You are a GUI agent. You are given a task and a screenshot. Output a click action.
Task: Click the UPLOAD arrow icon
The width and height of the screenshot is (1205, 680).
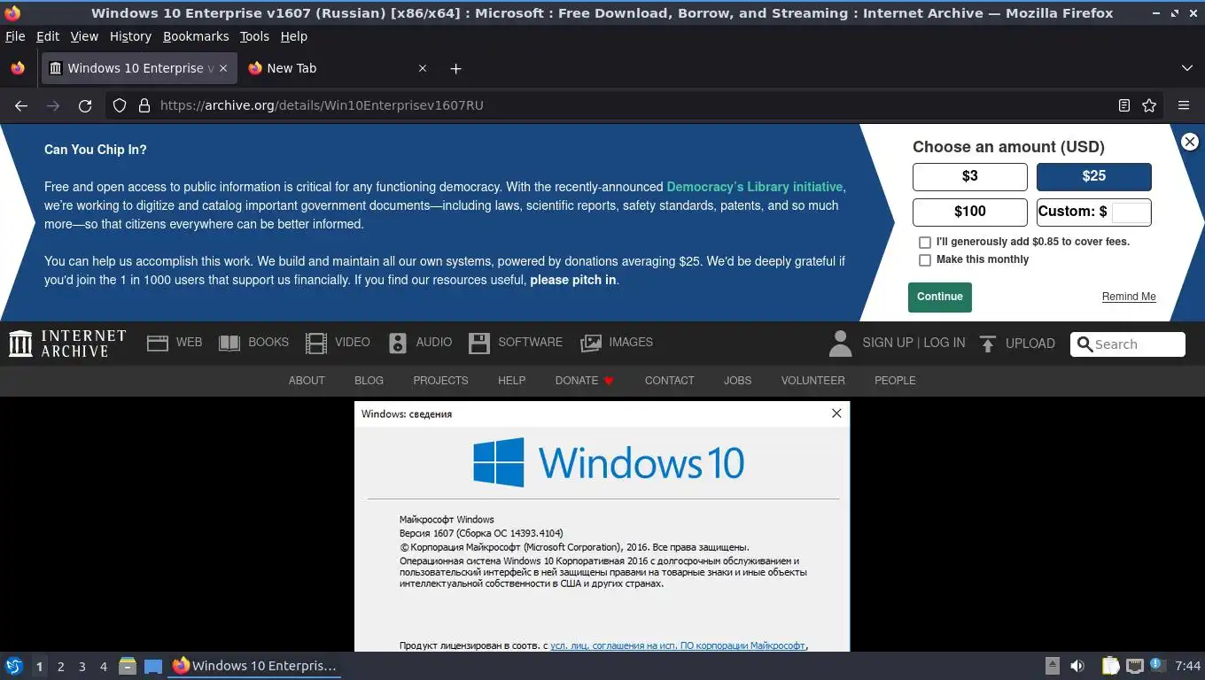[x=988, y=344]
